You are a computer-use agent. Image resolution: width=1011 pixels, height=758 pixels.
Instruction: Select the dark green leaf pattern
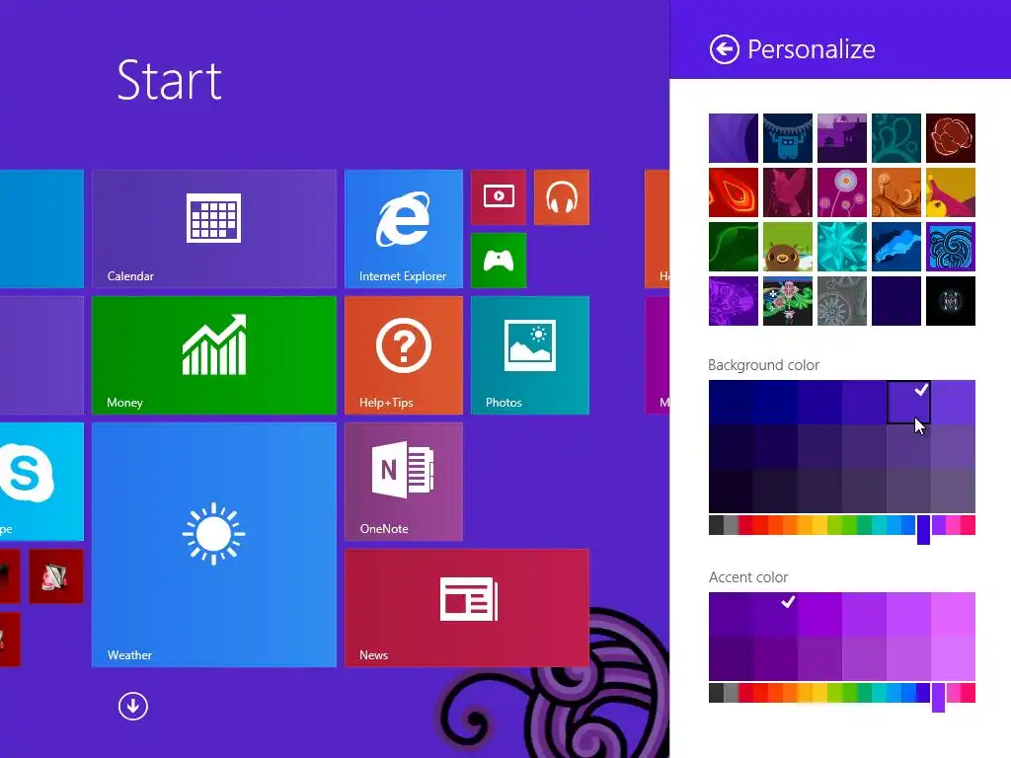734,246
